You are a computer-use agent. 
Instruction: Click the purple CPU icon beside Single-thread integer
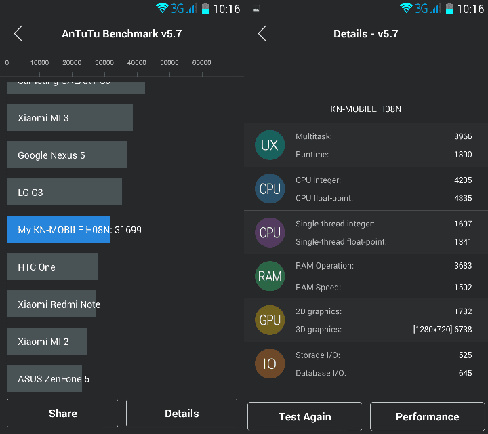click(270, 233)
